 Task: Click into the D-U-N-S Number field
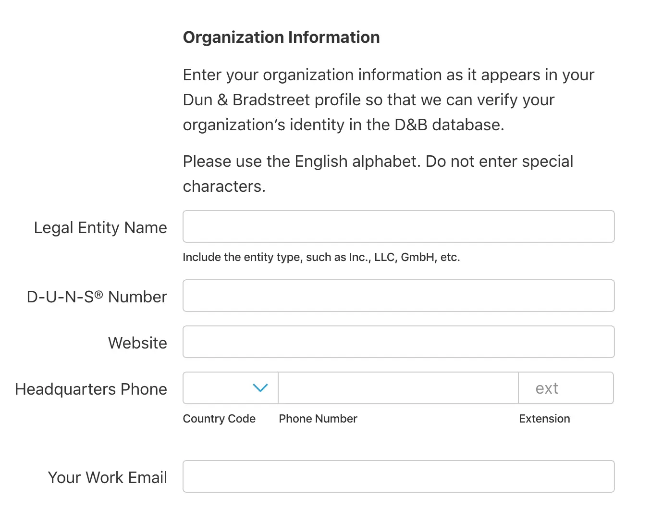tap(398, 296)
